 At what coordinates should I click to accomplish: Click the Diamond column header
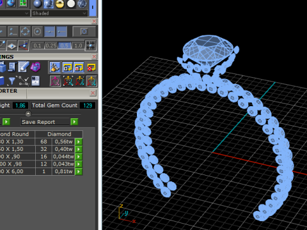[59, 134]
